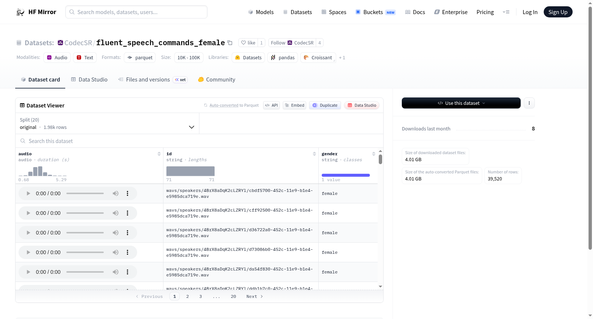This screenshot has height=319, width=593.
Task: Follow the CodecSR organization
Action: [292, 43]
